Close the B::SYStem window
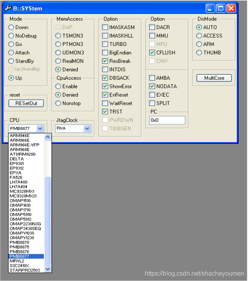Viewport: 248px width, 281px height. (x=231, y=8)
